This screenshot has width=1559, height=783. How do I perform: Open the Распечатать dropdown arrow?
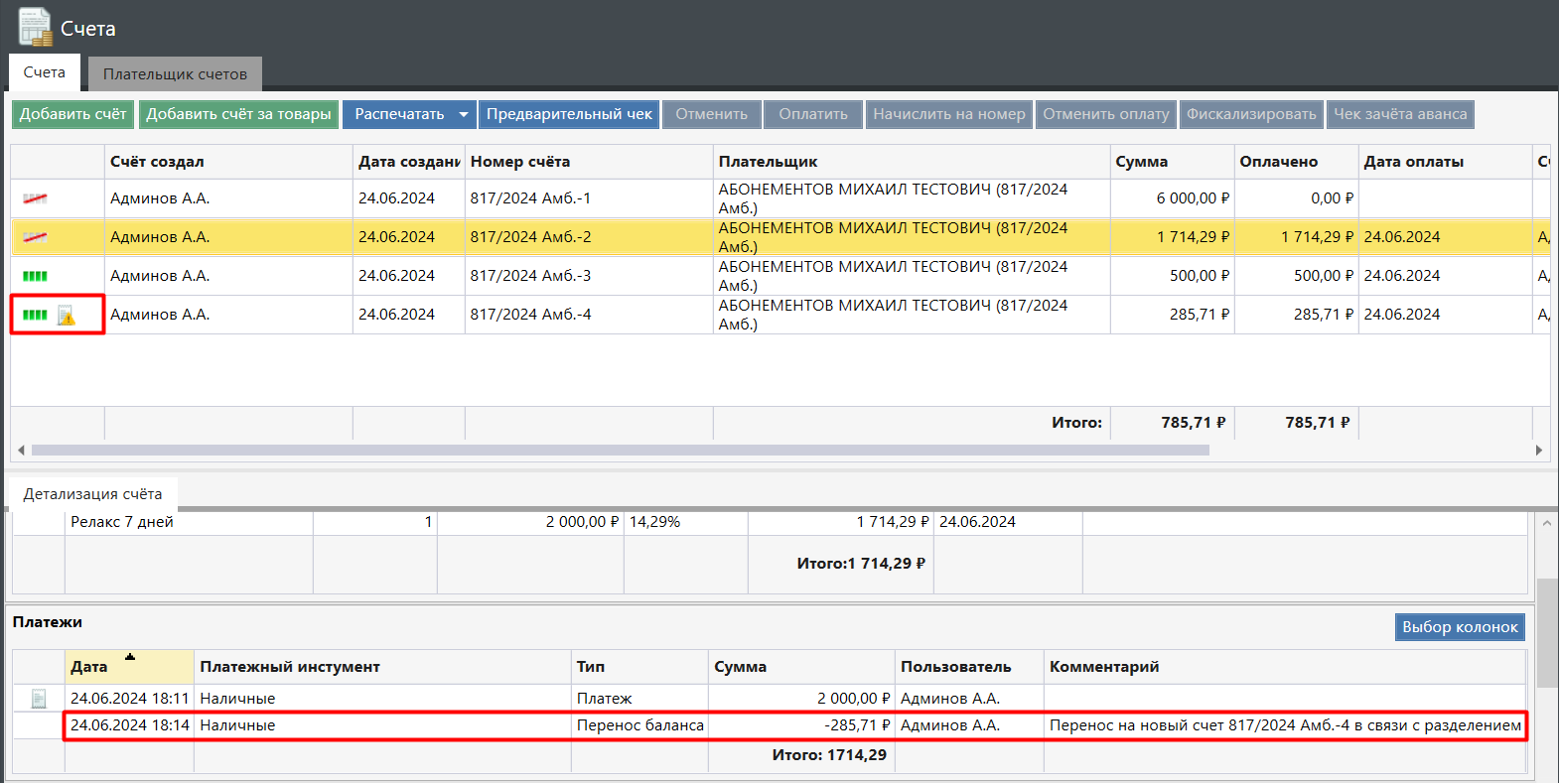point(463,115)
